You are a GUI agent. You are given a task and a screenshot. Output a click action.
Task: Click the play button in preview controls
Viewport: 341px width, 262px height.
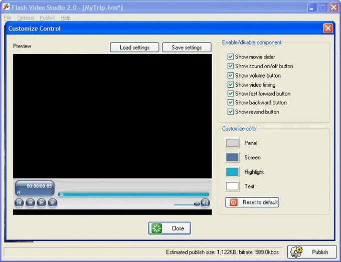point(41,203)
